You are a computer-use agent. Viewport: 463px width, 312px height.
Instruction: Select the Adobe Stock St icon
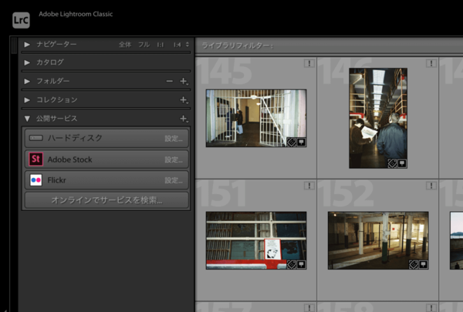pos(35,159)
